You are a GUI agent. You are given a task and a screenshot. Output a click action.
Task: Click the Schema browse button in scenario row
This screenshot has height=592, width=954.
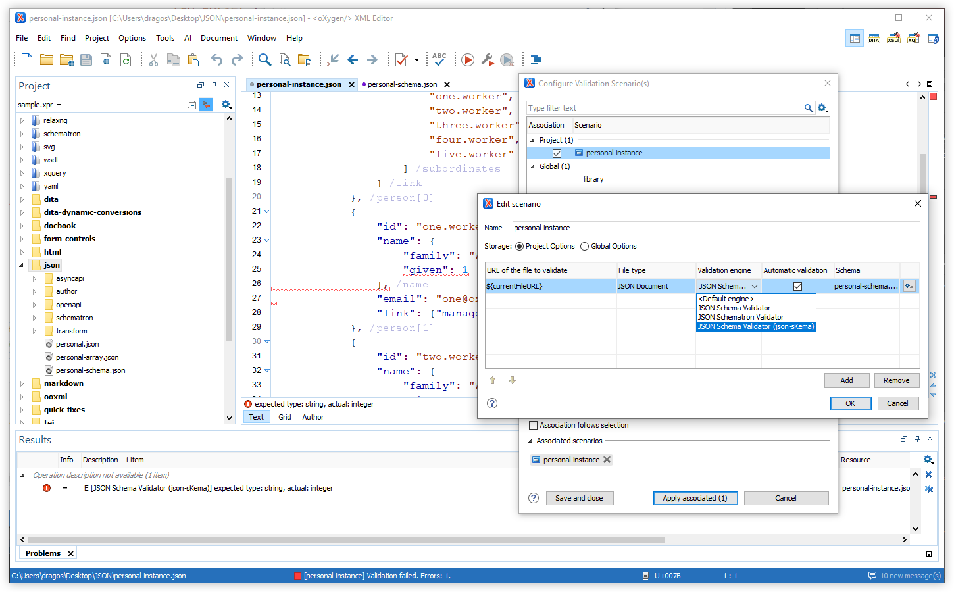coord(909,286)
